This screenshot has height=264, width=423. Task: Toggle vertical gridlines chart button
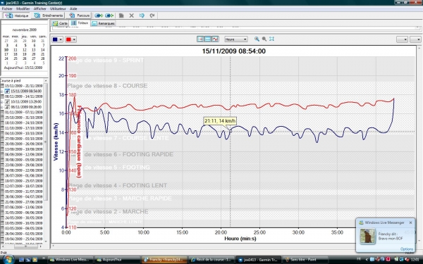click(x=200, y=39)
